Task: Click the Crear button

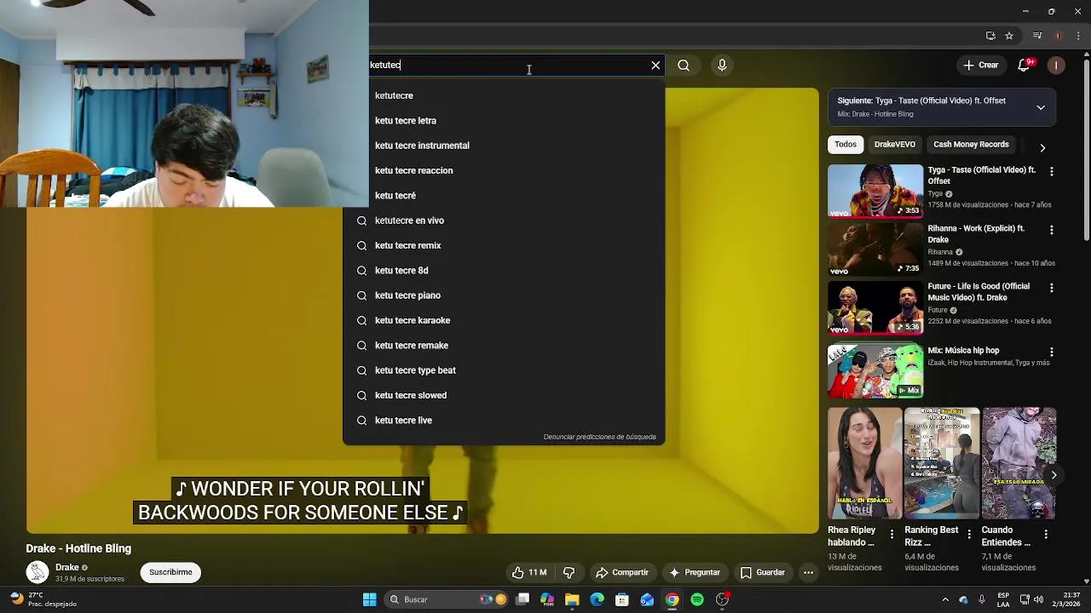Action: pos(981,66)
